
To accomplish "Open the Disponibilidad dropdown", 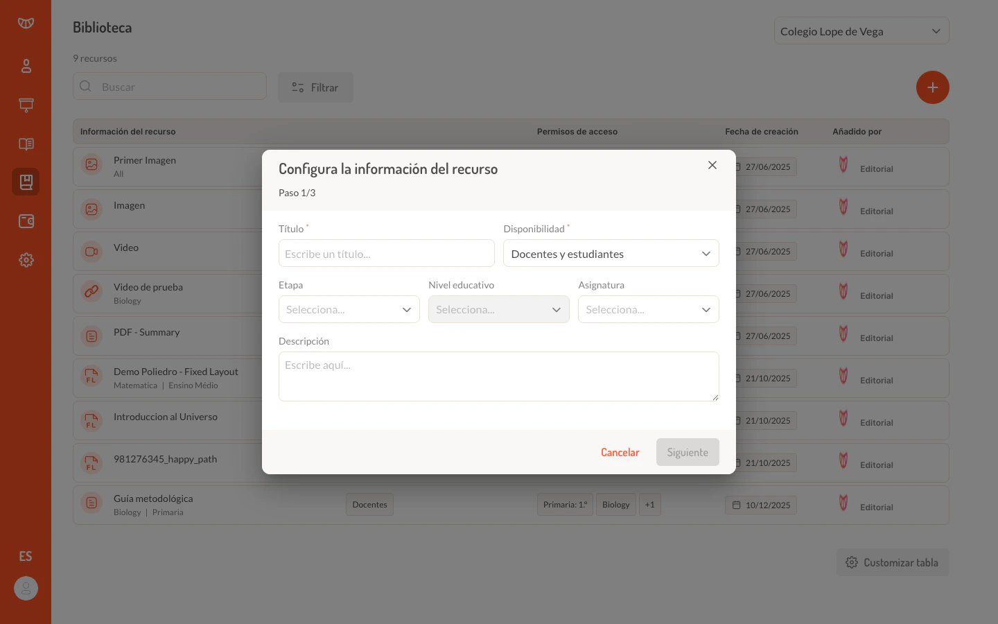I will (x=611, y=253).
